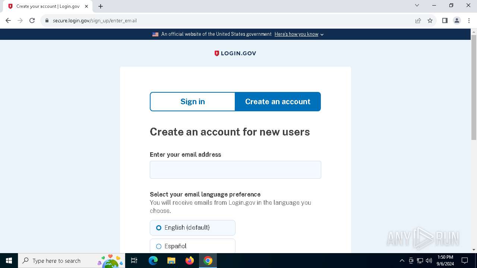
Task: Click 'Select your email language preference' text
Action: click(x=205, y=194)
